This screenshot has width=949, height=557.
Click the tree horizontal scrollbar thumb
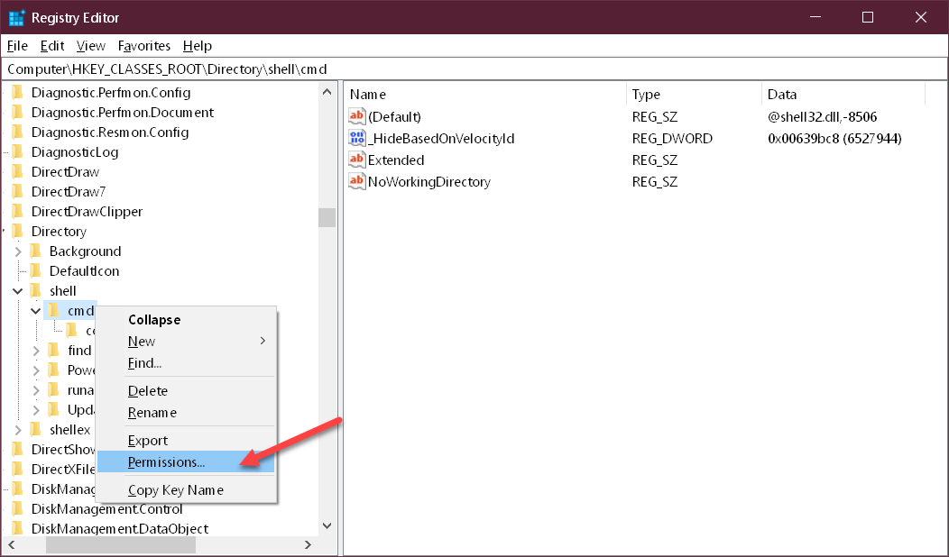[121, 545]
